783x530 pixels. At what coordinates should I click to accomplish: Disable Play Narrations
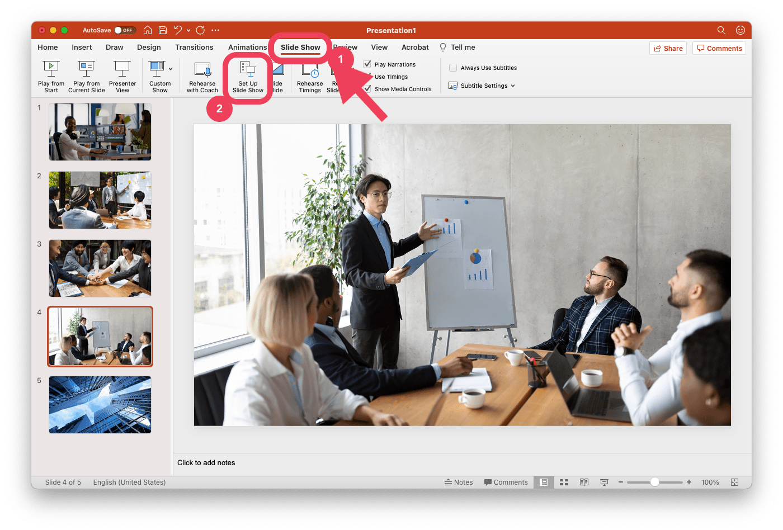[367, 64]
